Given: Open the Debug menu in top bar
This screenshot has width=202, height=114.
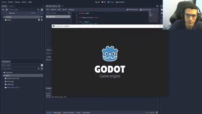Looking at the screenshot, I should (x=17, y=2).
